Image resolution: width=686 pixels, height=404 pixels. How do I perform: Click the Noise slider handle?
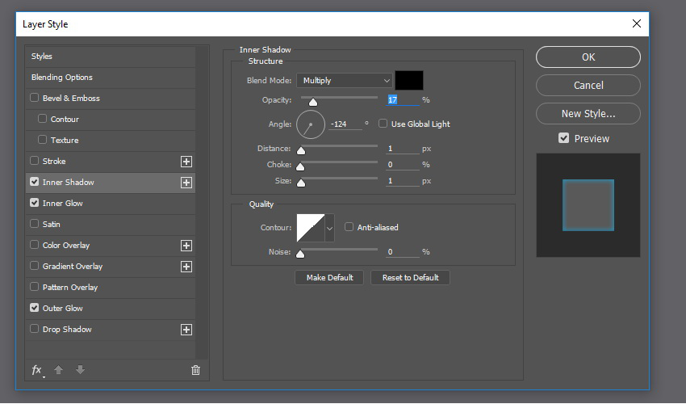pyautogui.click(x=300, y=255)
